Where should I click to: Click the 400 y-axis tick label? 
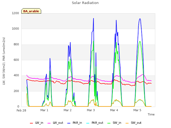coord(16,75)
